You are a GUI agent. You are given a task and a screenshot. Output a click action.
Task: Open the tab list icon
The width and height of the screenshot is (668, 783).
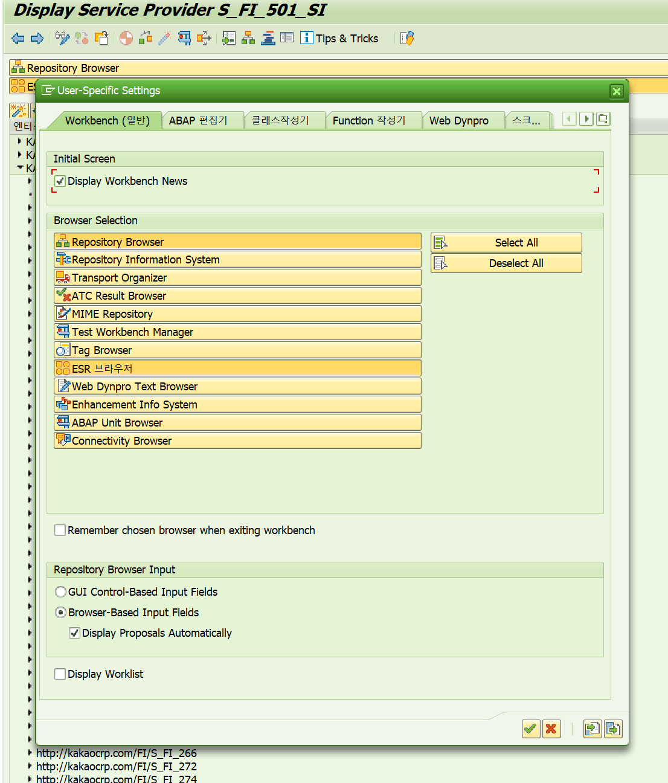[603, 119]
